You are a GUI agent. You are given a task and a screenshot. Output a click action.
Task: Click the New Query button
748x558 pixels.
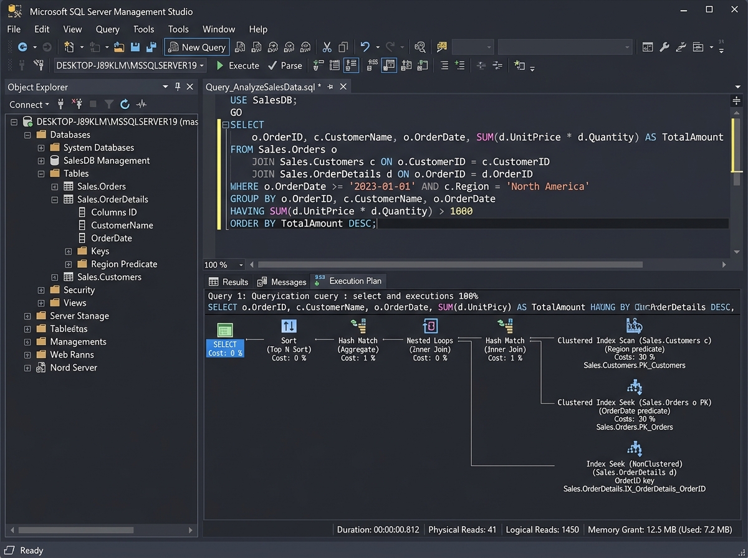tap(197, 47)
